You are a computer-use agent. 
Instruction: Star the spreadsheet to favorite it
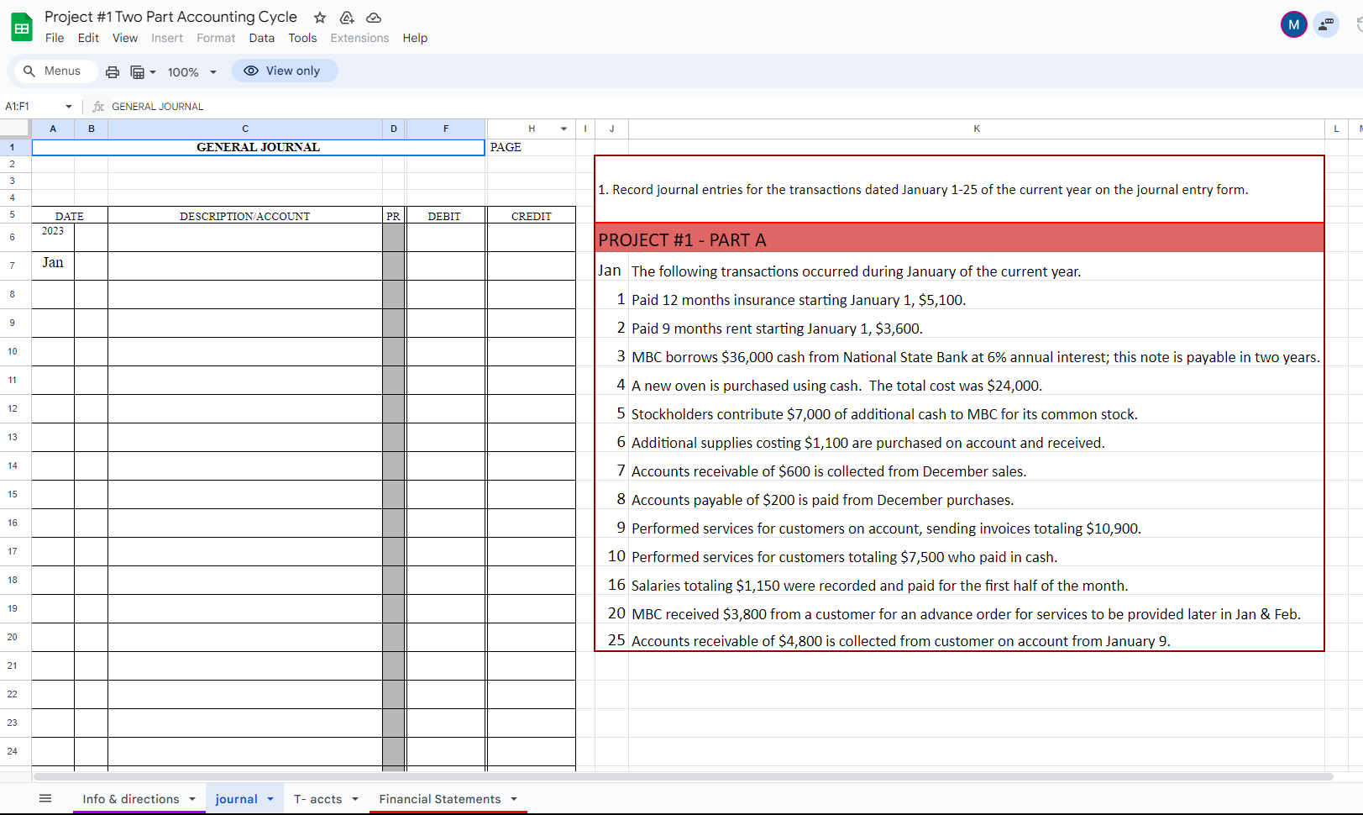(319, 17)
